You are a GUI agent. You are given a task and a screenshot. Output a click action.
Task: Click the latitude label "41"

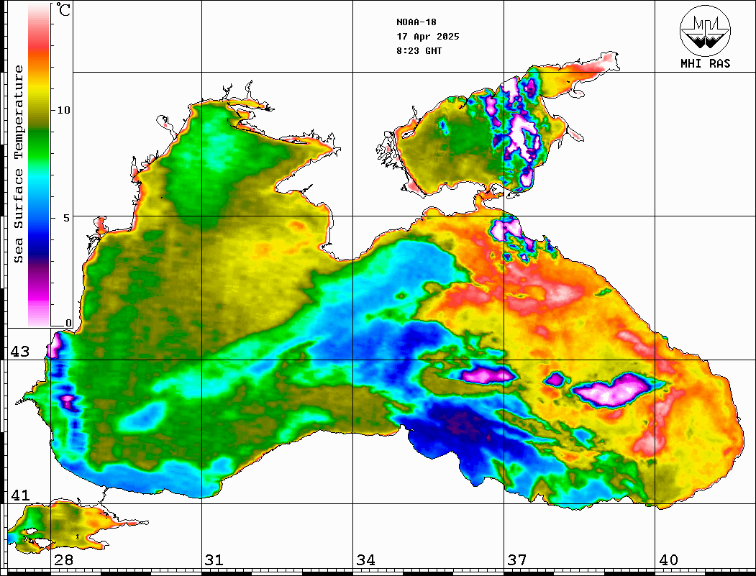coord(20,495)
